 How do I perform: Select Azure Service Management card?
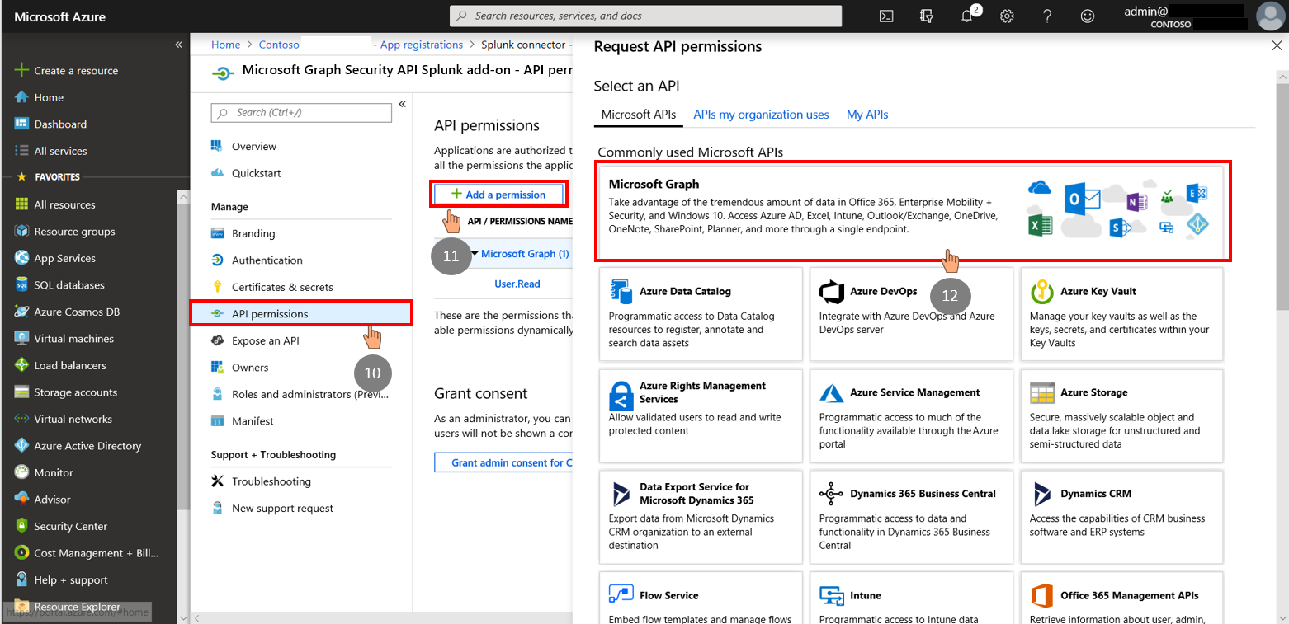911,415
